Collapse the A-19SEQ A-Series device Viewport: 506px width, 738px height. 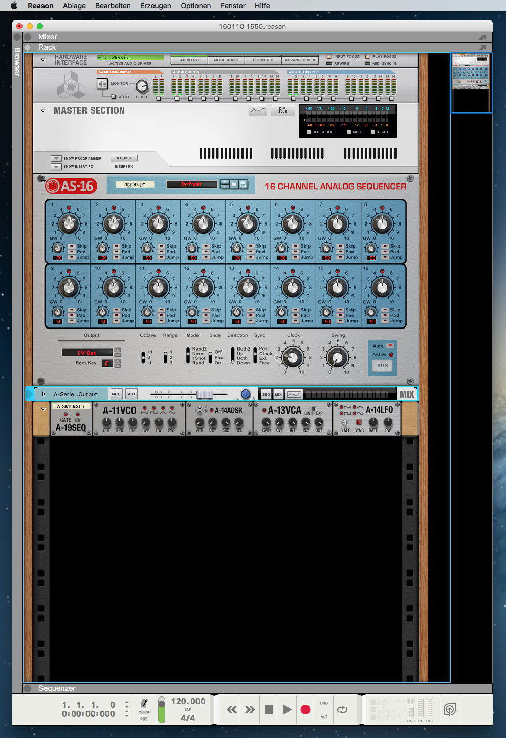(43, 409)
